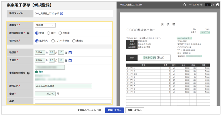Click the 取引日 year field

40,52
